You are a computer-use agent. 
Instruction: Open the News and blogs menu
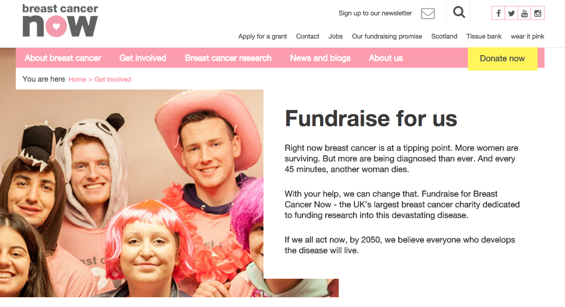[320, 58]
